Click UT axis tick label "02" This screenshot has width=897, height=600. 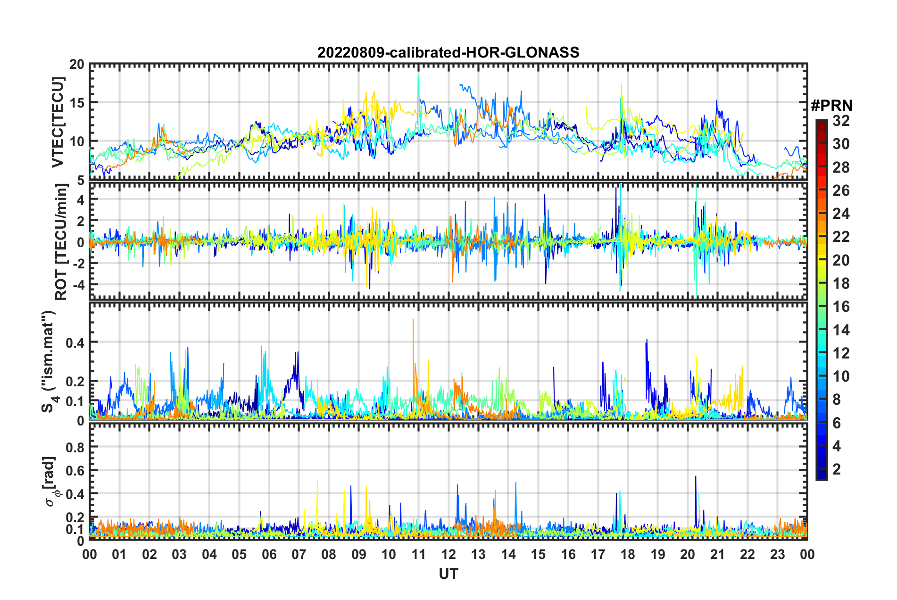149,554
